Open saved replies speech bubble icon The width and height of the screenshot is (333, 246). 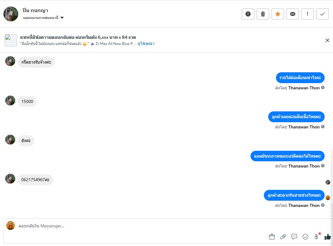point(294,237)
